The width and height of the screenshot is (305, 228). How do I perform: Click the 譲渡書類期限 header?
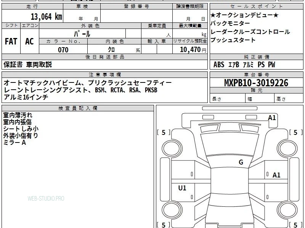[190, 6]
